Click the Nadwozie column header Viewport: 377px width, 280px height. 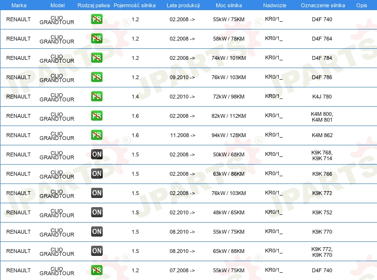[275, 5]
